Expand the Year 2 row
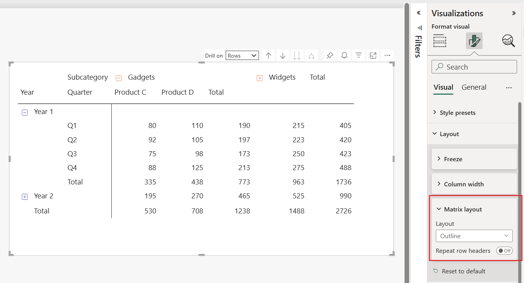 pyautogui.click(x=25, y=197)
